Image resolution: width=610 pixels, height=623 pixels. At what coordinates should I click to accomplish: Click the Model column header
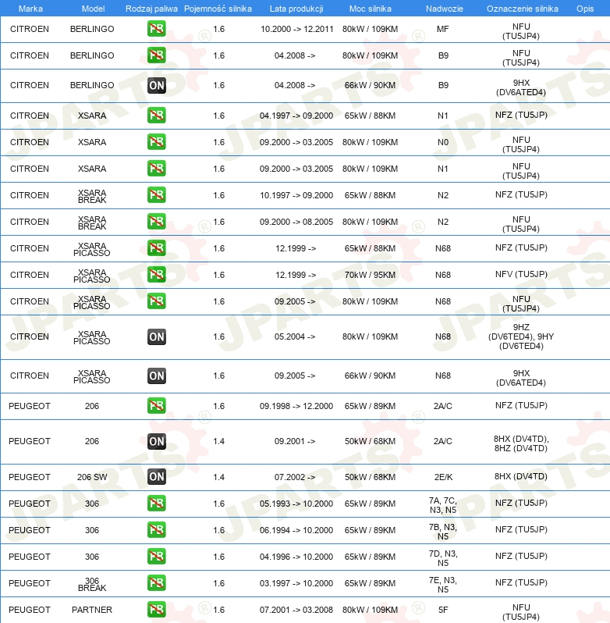(94, 9)
